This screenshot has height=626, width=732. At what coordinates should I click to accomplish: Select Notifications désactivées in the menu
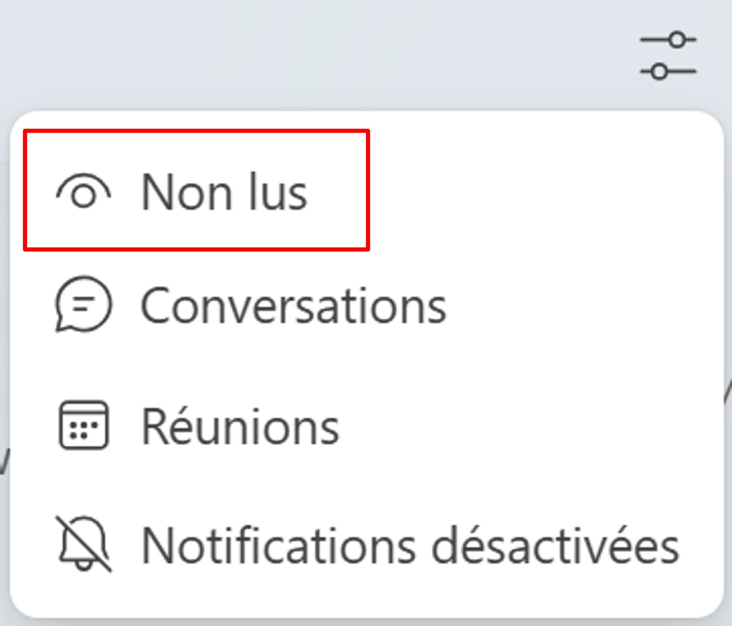367,545
